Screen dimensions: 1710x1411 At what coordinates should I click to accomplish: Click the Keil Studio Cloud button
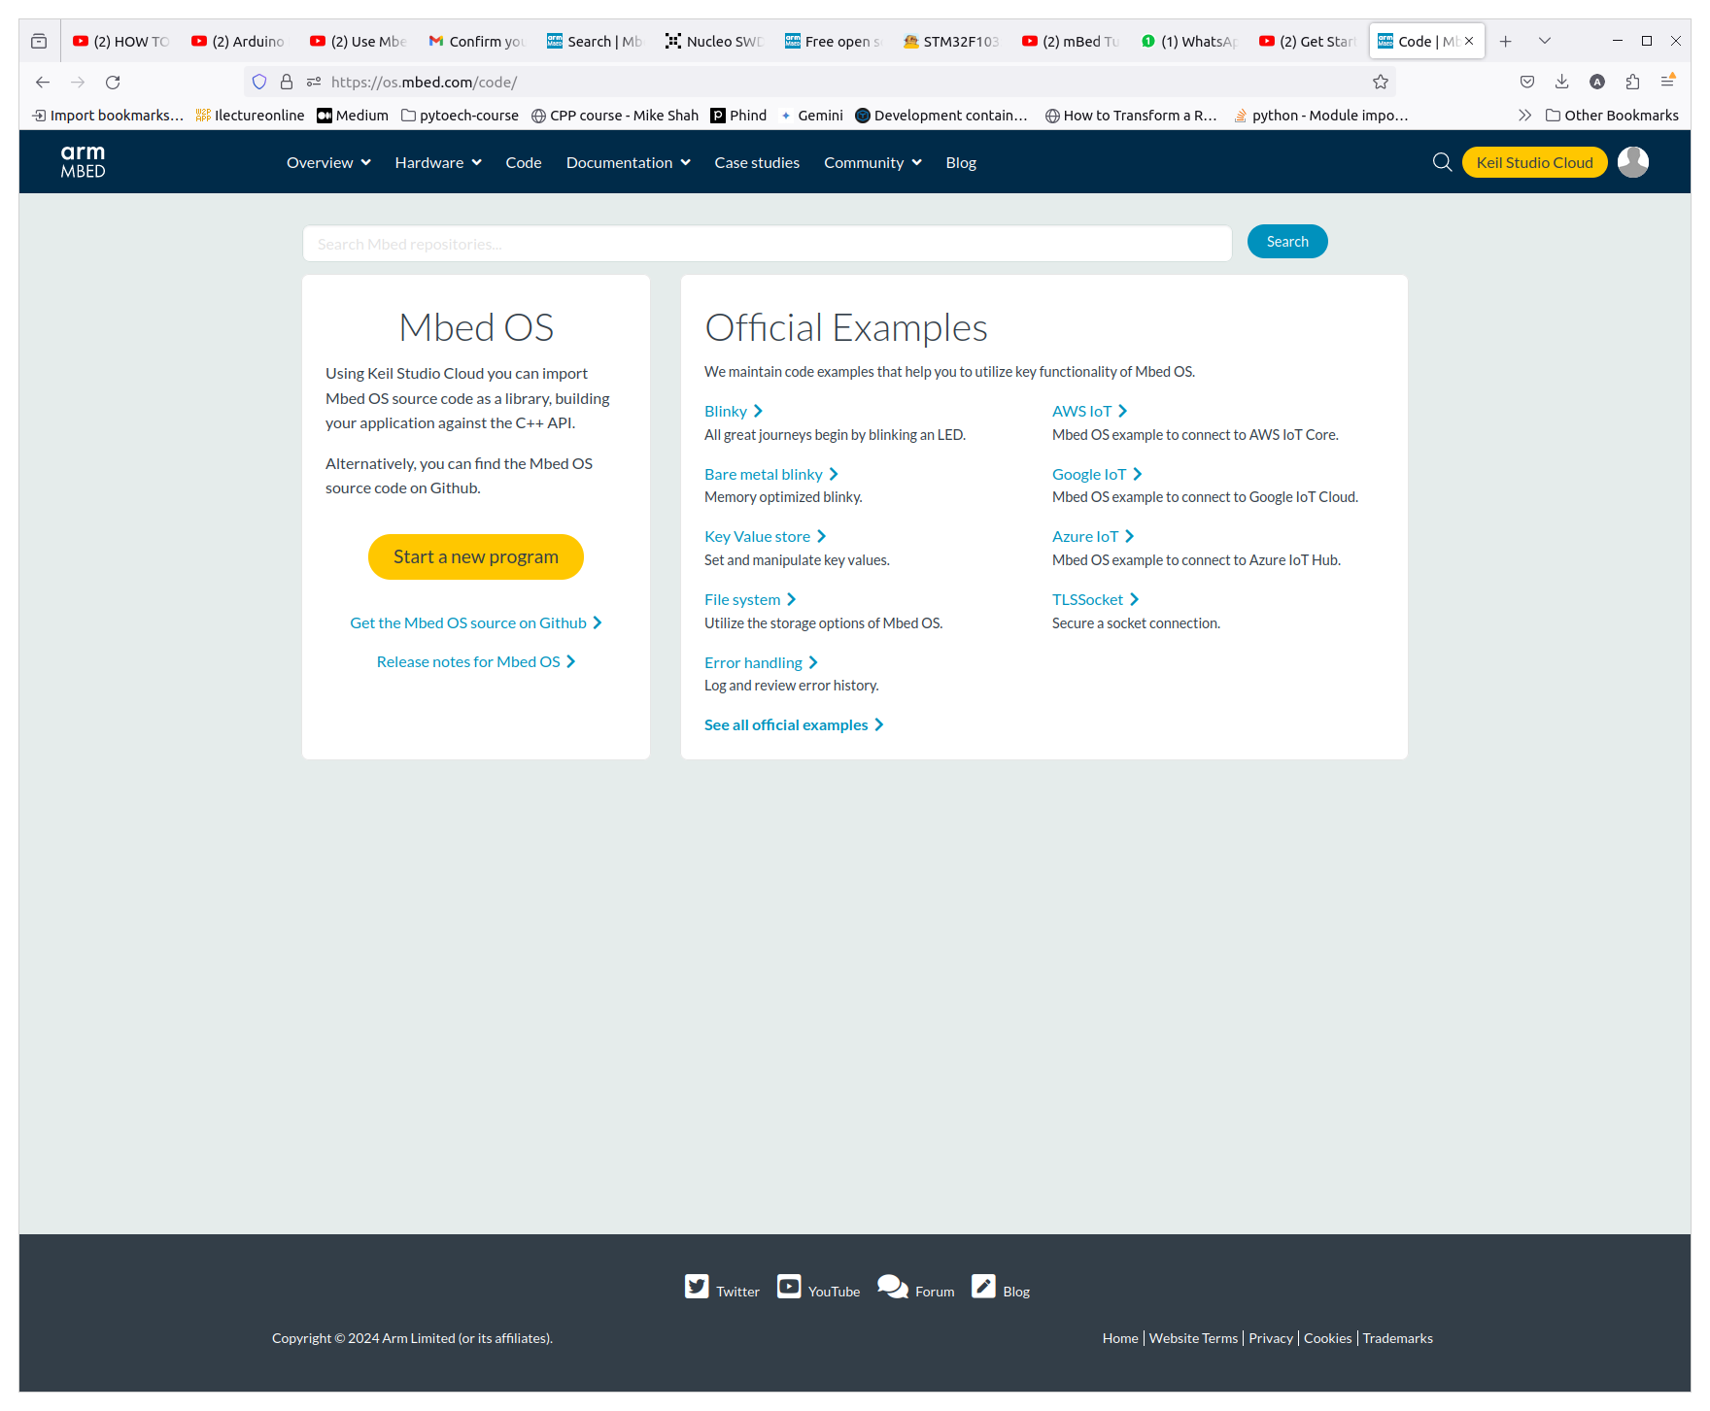(1534, 162)
